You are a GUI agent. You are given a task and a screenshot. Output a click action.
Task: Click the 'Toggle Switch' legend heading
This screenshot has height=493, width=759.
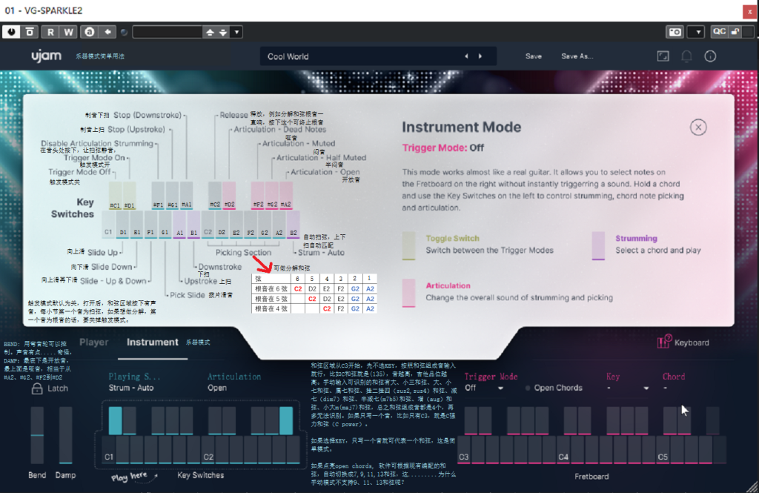point(453,238)
